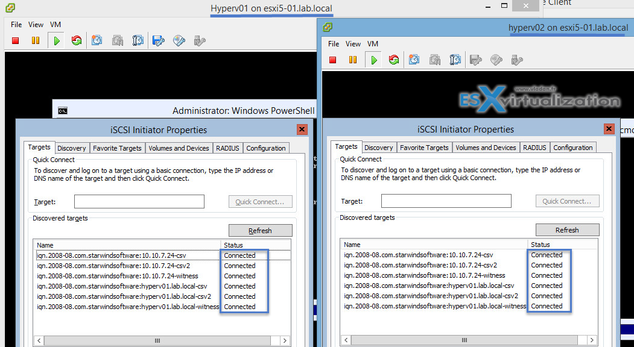Open File menu in Hyperv01 window
The image size is (634, 347).
pos(16,25)
